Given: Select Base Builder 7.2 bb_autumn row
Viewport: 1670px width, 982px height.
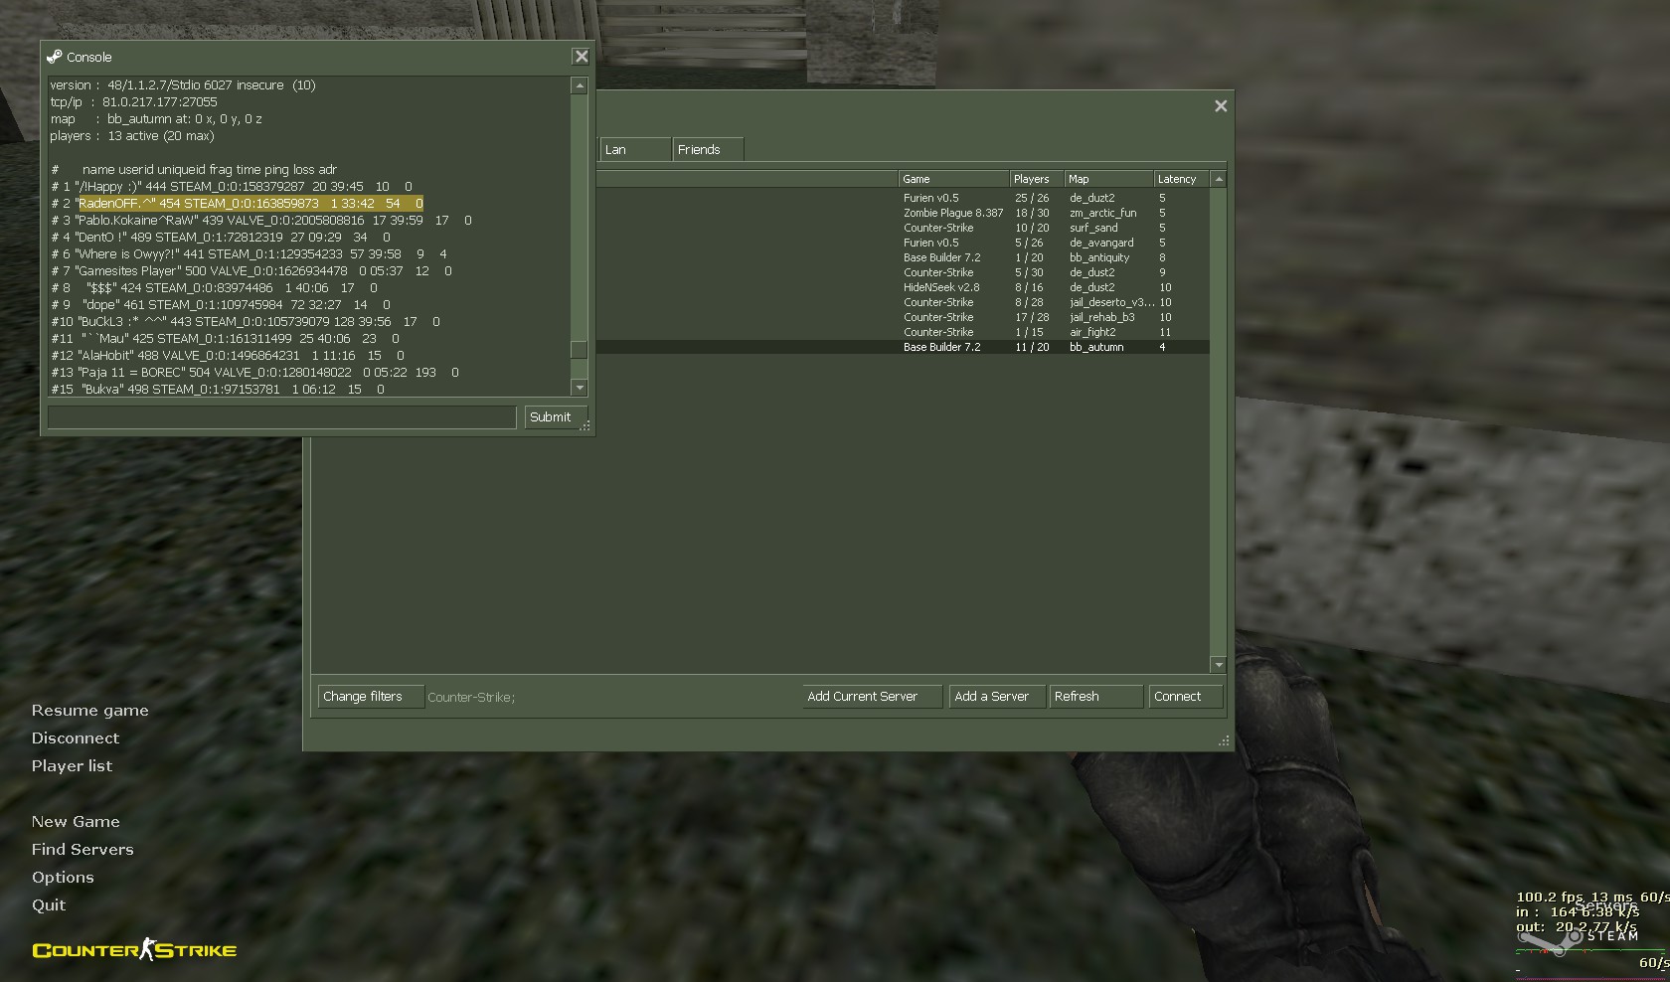Looking at the screenshot, I should (x=903, y=347).
